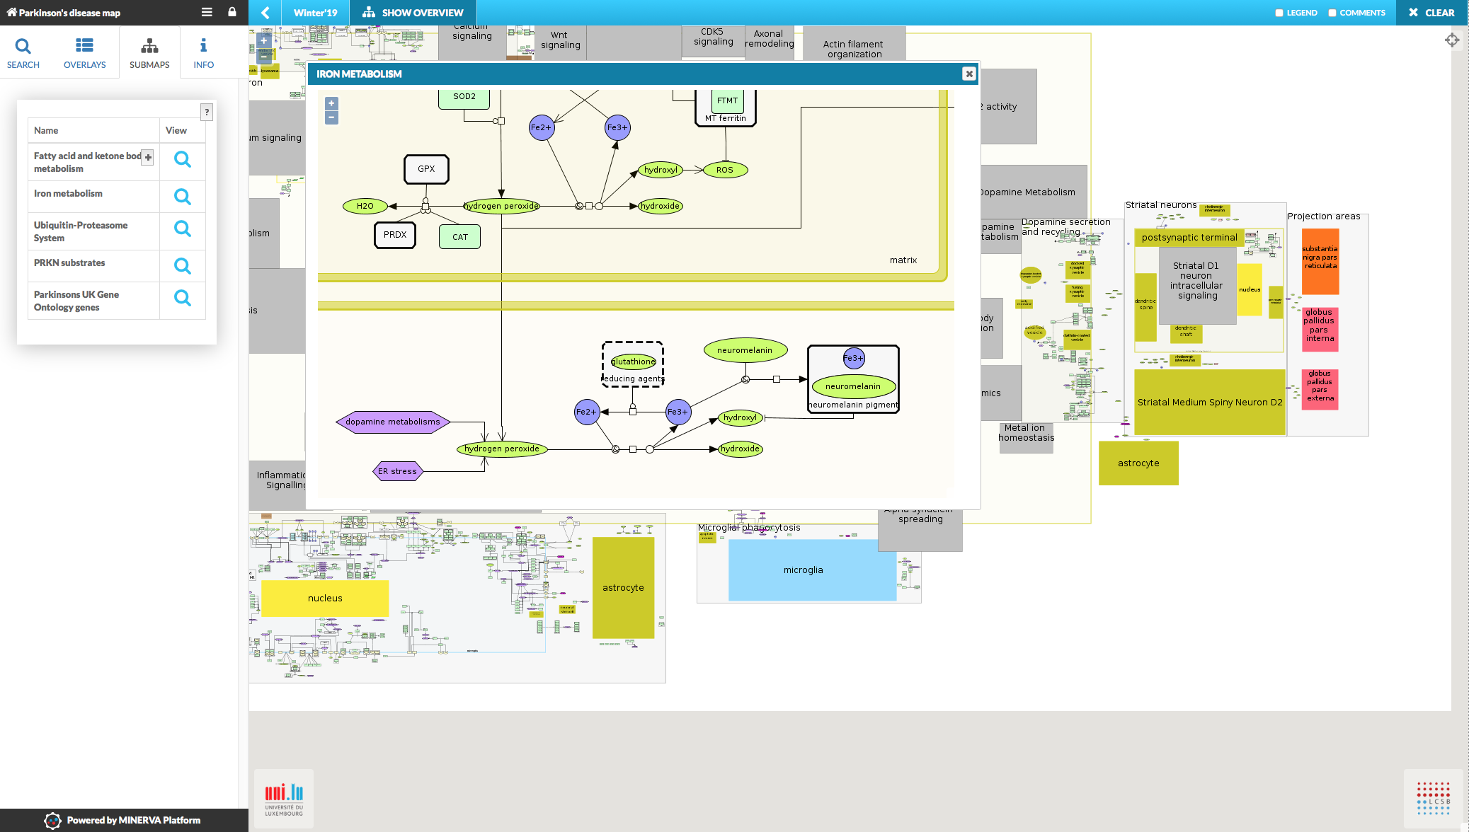1469x832 pixels.
Task: Close the Iron Metabolism dialog
Action: pyautogui.click(x=969, y=74)
